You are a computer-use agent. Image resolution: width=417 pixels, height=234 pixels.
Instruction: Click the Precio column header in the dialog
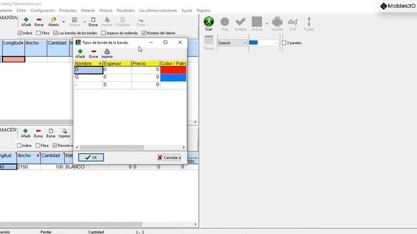click(x=146, y=64)
